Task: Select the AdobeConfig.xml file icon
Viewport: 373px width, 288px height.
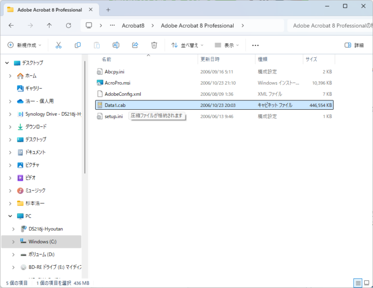Action: click(100, 94)
